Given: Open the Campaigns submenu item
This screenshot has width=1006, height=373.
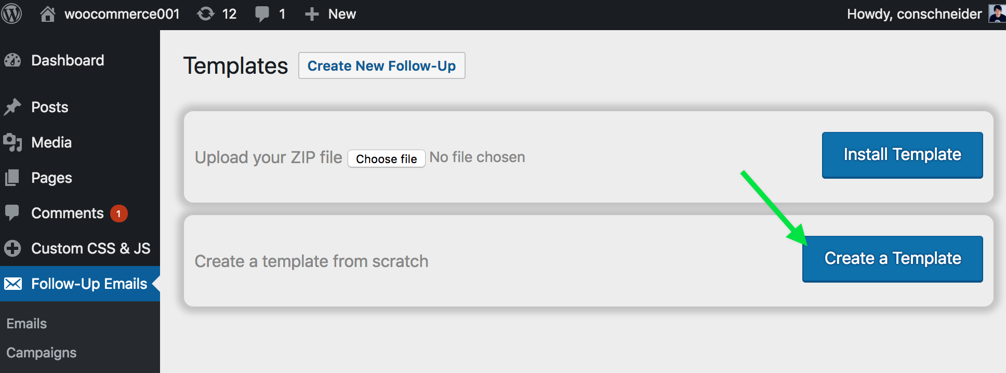Looking at the screenshot, I should (x=42, y=353).
